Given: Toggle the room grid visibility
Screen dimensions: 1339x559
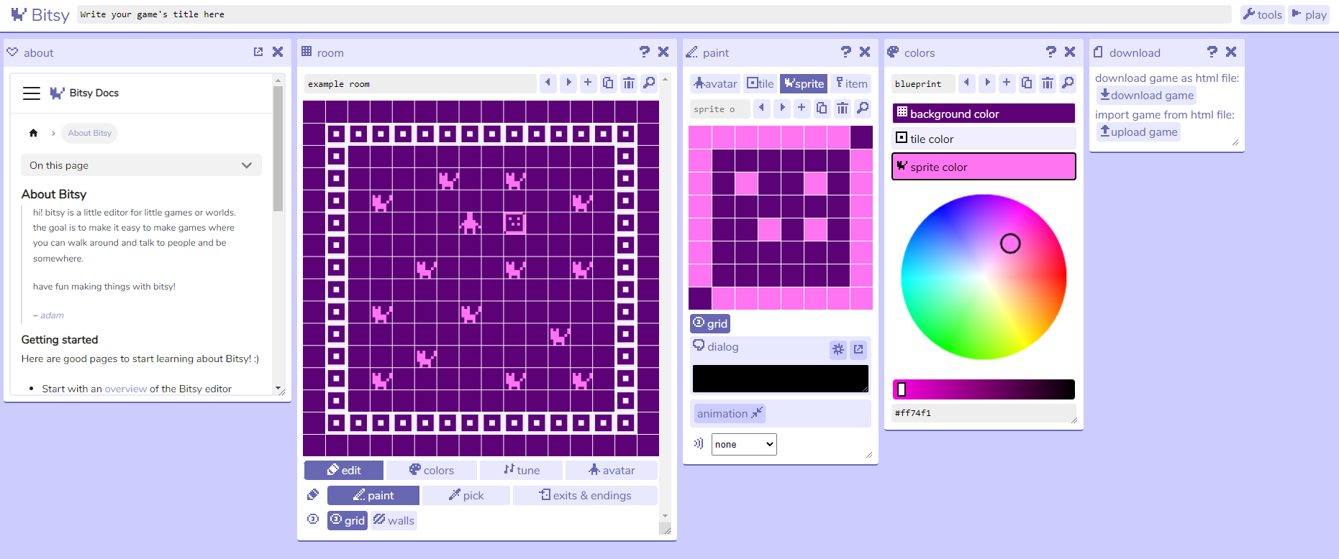Looking at the screenshot, I should coord(348,520).
